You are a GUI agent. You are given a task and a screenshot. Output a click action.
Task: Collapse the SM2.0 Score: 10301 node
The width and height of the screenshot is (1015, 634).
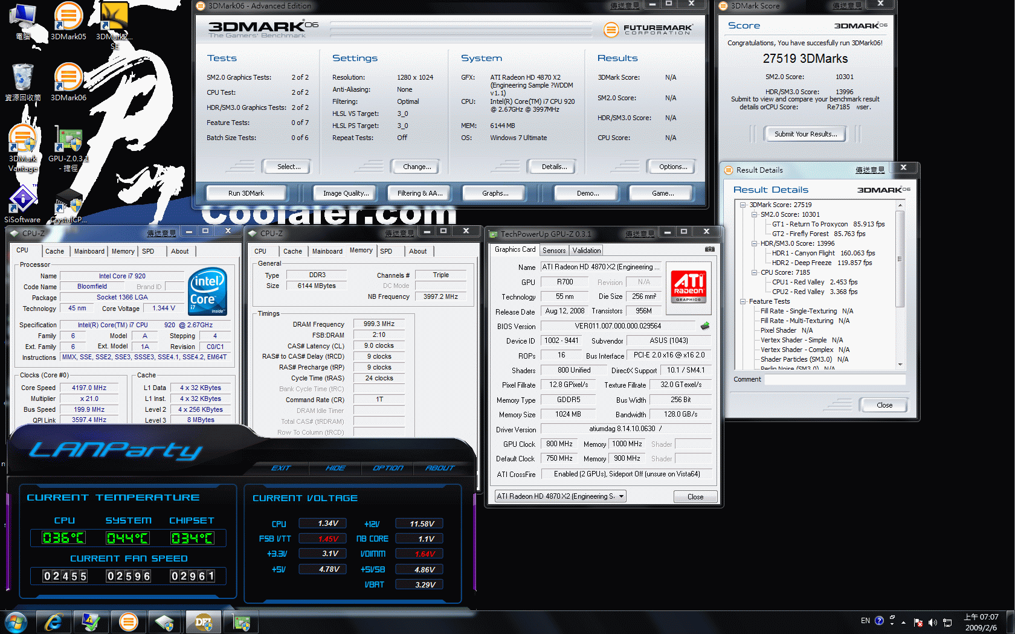pos(754,214)
